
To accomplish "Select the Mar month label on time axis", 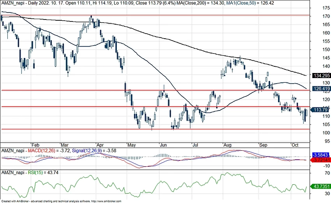I will (x=64, y=145).
